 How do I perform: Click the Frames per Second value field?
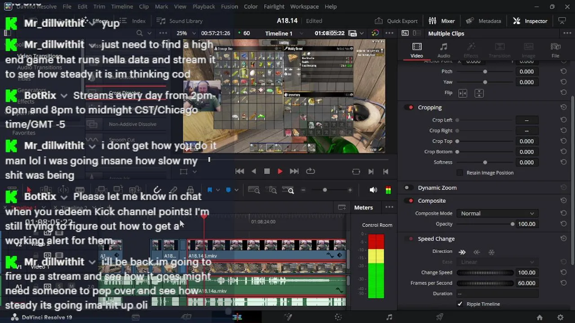pos(526,283)
